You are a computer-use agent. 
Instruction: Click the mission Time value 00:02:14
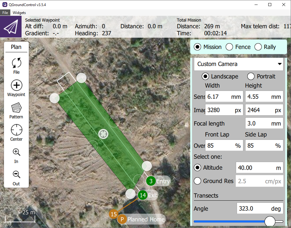[x=215, y=33]
